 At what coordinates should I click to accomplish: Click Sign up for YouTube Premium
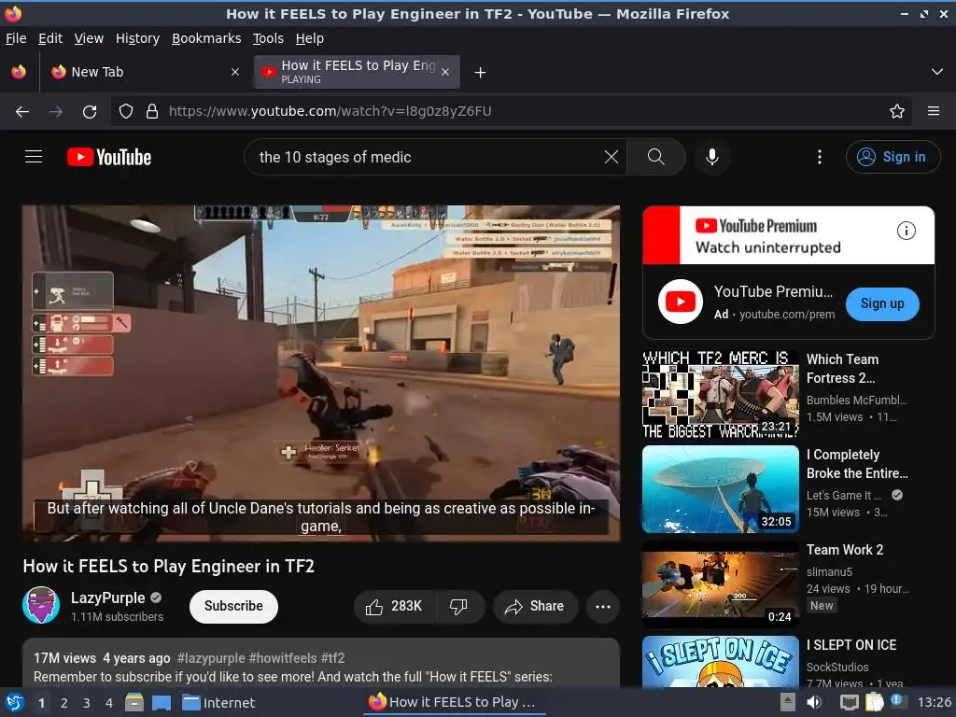point(882,303)
